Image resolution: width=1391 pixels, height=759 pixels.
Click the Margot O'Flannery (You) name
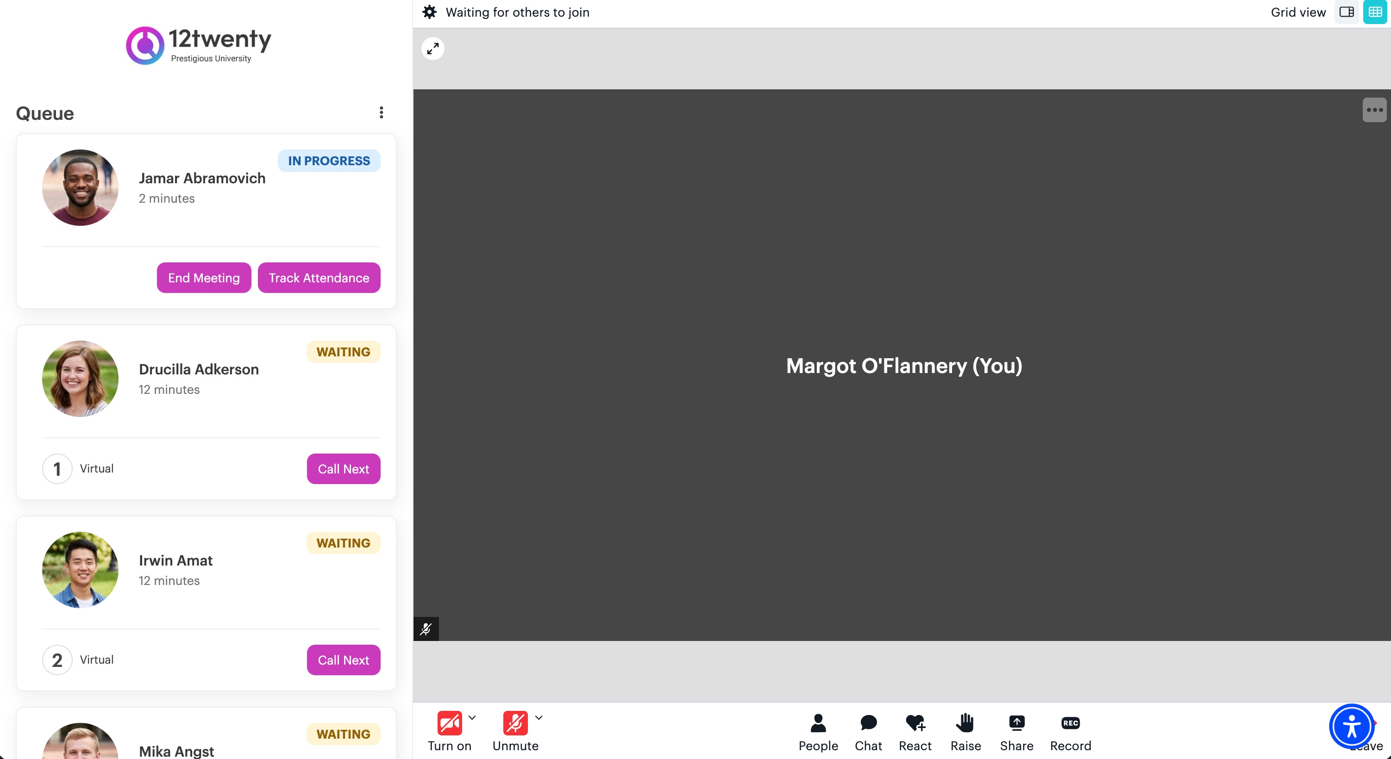(904, 366)
